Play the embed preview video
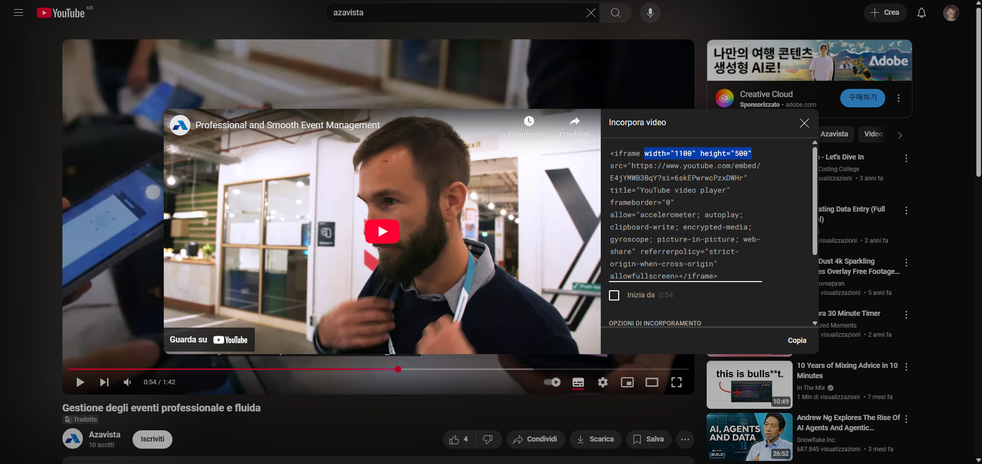Viewport: 982px width, 464px height. tap(382, 231)
